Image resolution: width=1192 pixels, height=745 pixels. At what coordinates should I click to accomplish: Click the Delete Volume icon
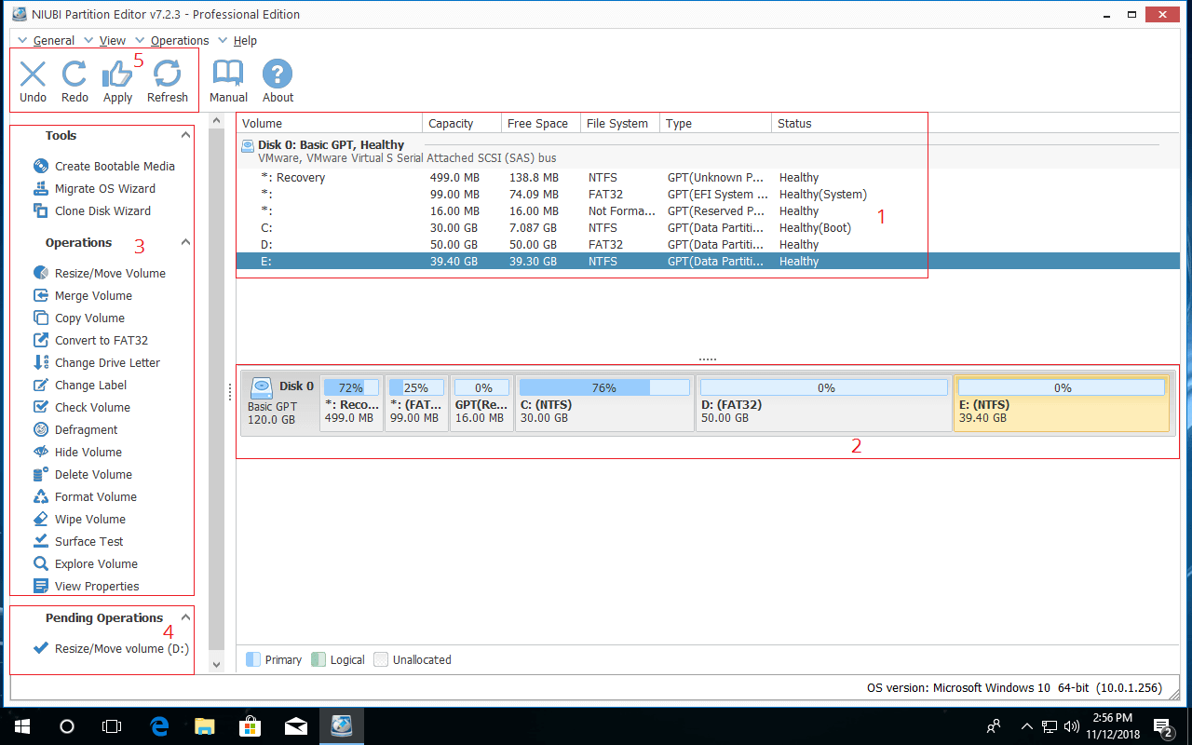pos(40,474)
